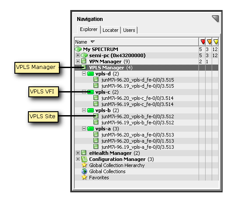Switch to the Users tab
The width and height of the screenshot is (244, 205).
pyautogui.click(x=129, y=30)
